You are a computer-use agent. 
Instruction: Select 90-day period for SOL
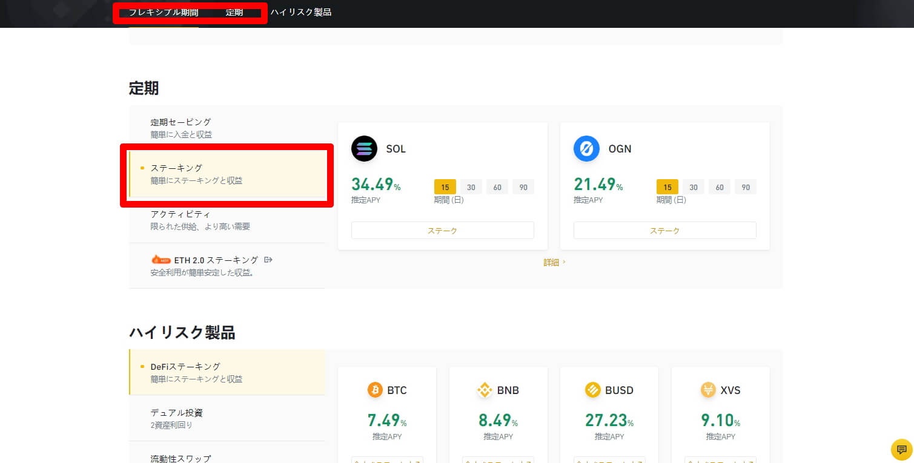[x=523, y=187]
